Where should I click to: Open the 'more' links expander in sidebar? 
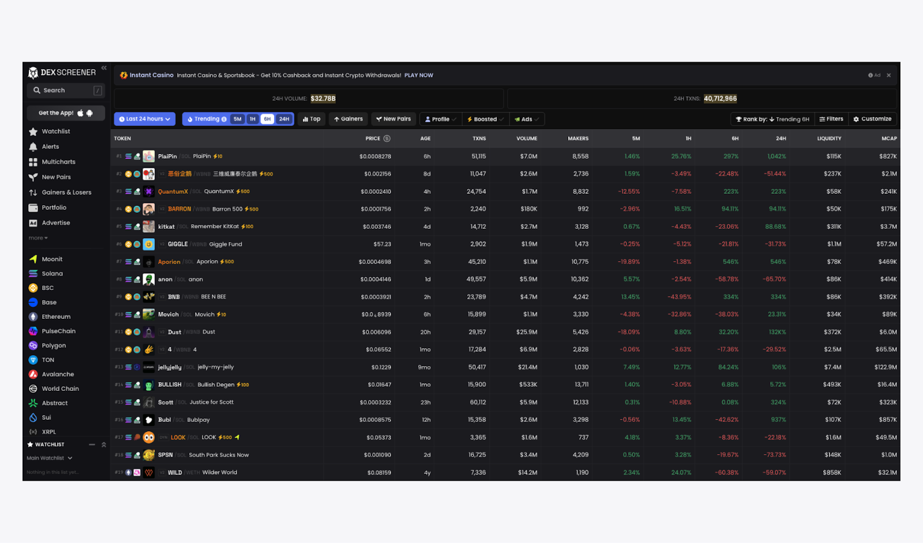point(37,237)
